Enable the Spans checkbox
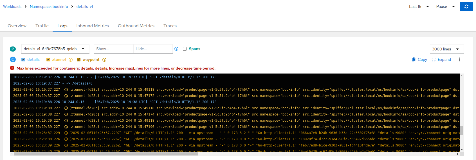Viewport: 476px width, 160px height. tap(185, 49)
